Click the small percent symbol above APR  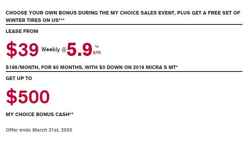pos(96,46)
